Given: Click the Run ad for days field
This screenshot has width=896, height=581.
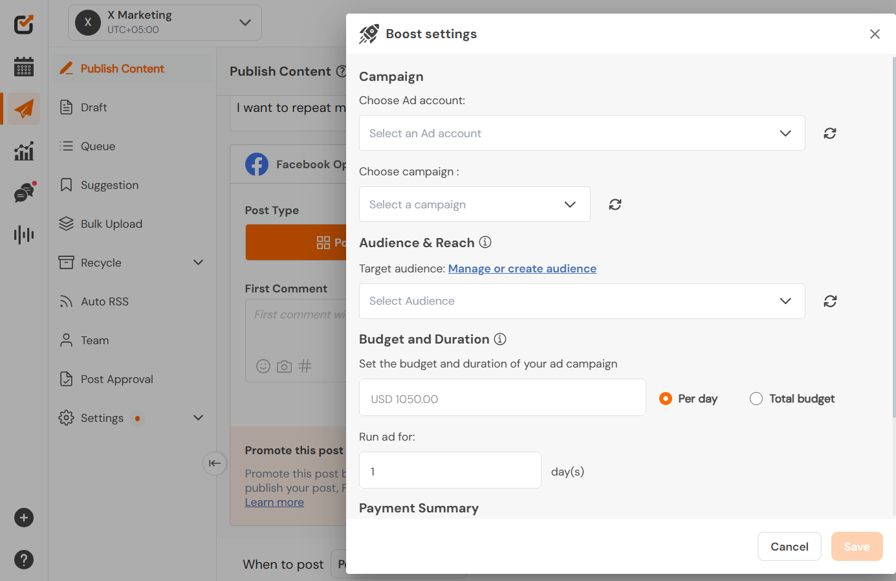Looking at the screenshot, I should point(450,470).
